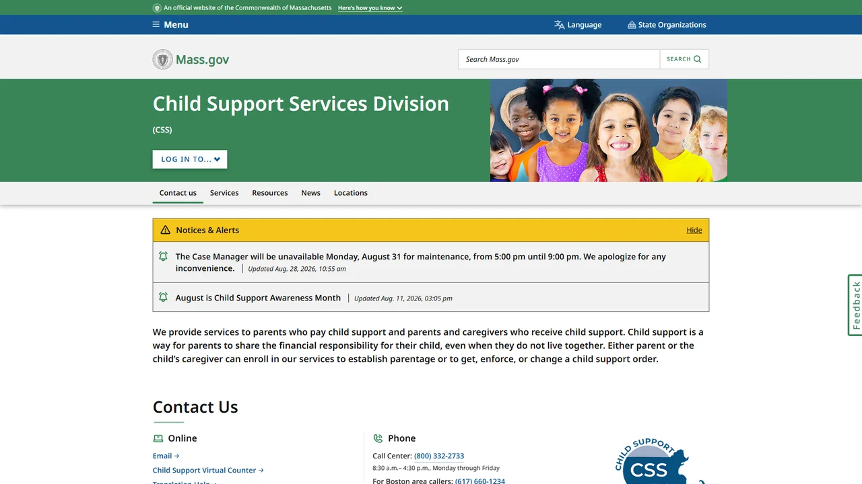Click the building icon beside State Organizations
Screen dimensions: 862x484
[632, 25]
